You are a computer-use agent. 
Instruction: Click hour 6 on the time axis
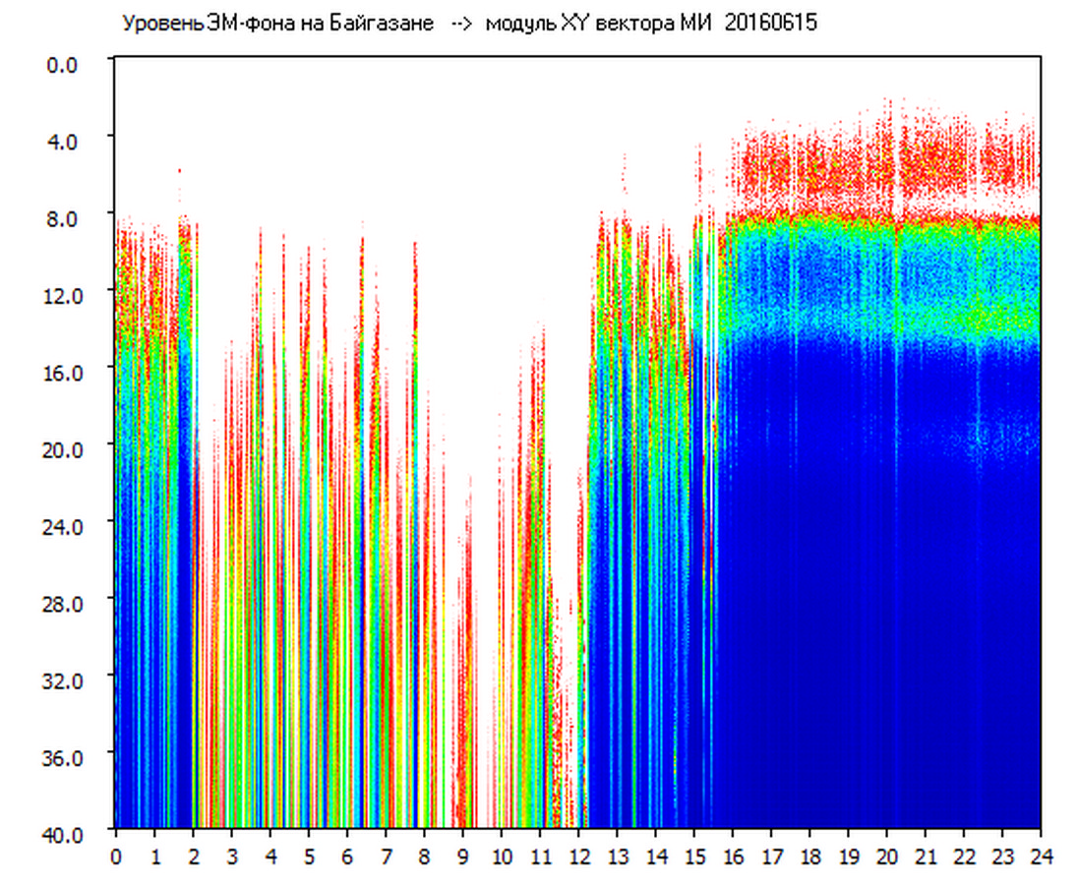347,856
